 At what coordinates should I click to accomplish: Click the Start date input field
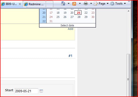coord(26,91)
